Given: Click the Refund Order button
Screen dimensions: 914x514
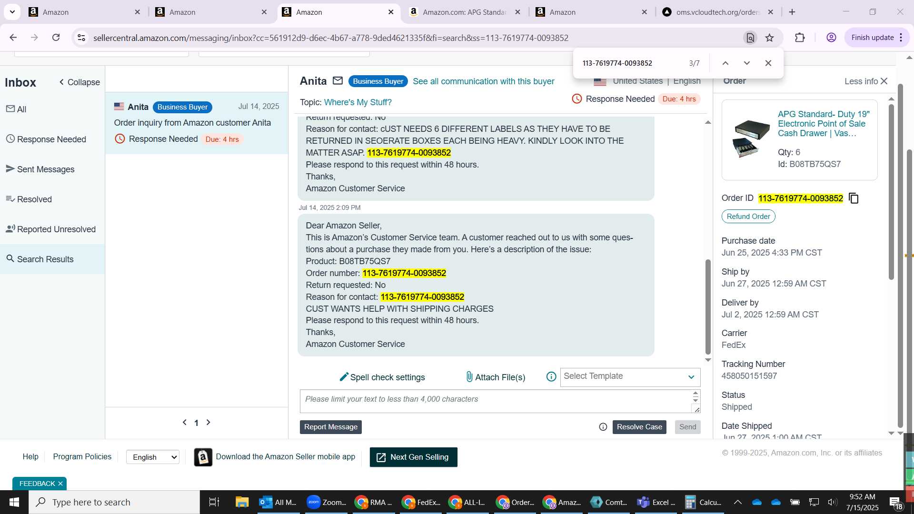Looking at the screenshot, I should 748,217.
